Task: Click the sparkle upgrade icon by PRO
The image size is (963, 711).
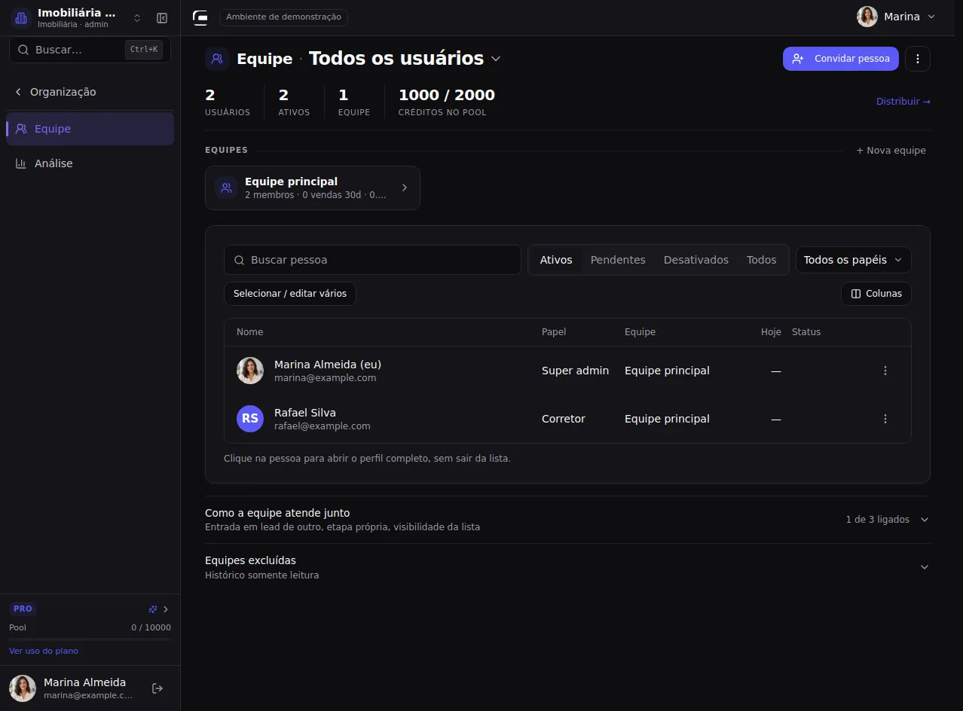Action: tap(153, 609)
